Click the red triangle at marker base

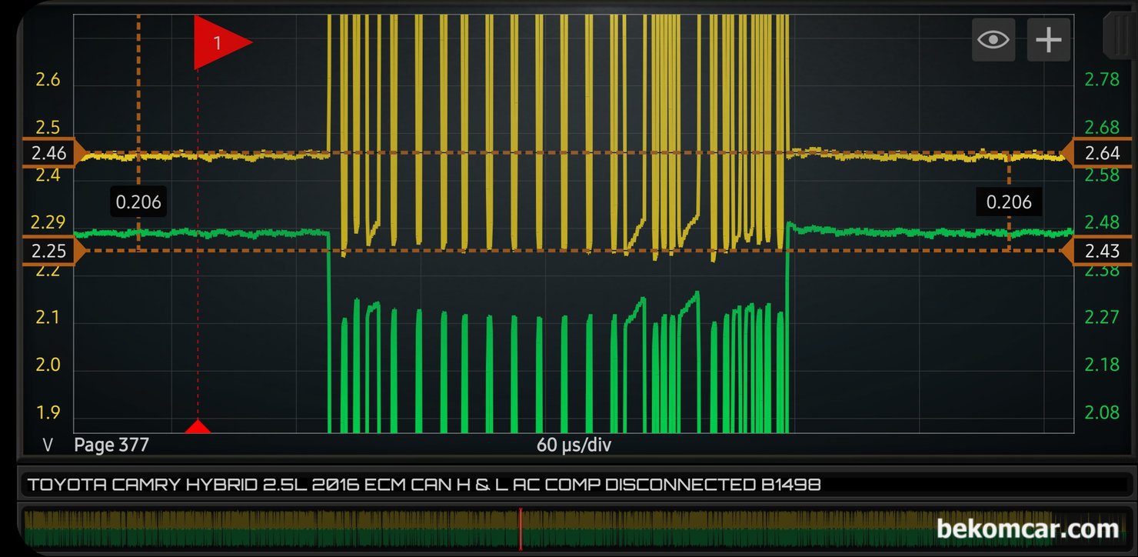198,426
